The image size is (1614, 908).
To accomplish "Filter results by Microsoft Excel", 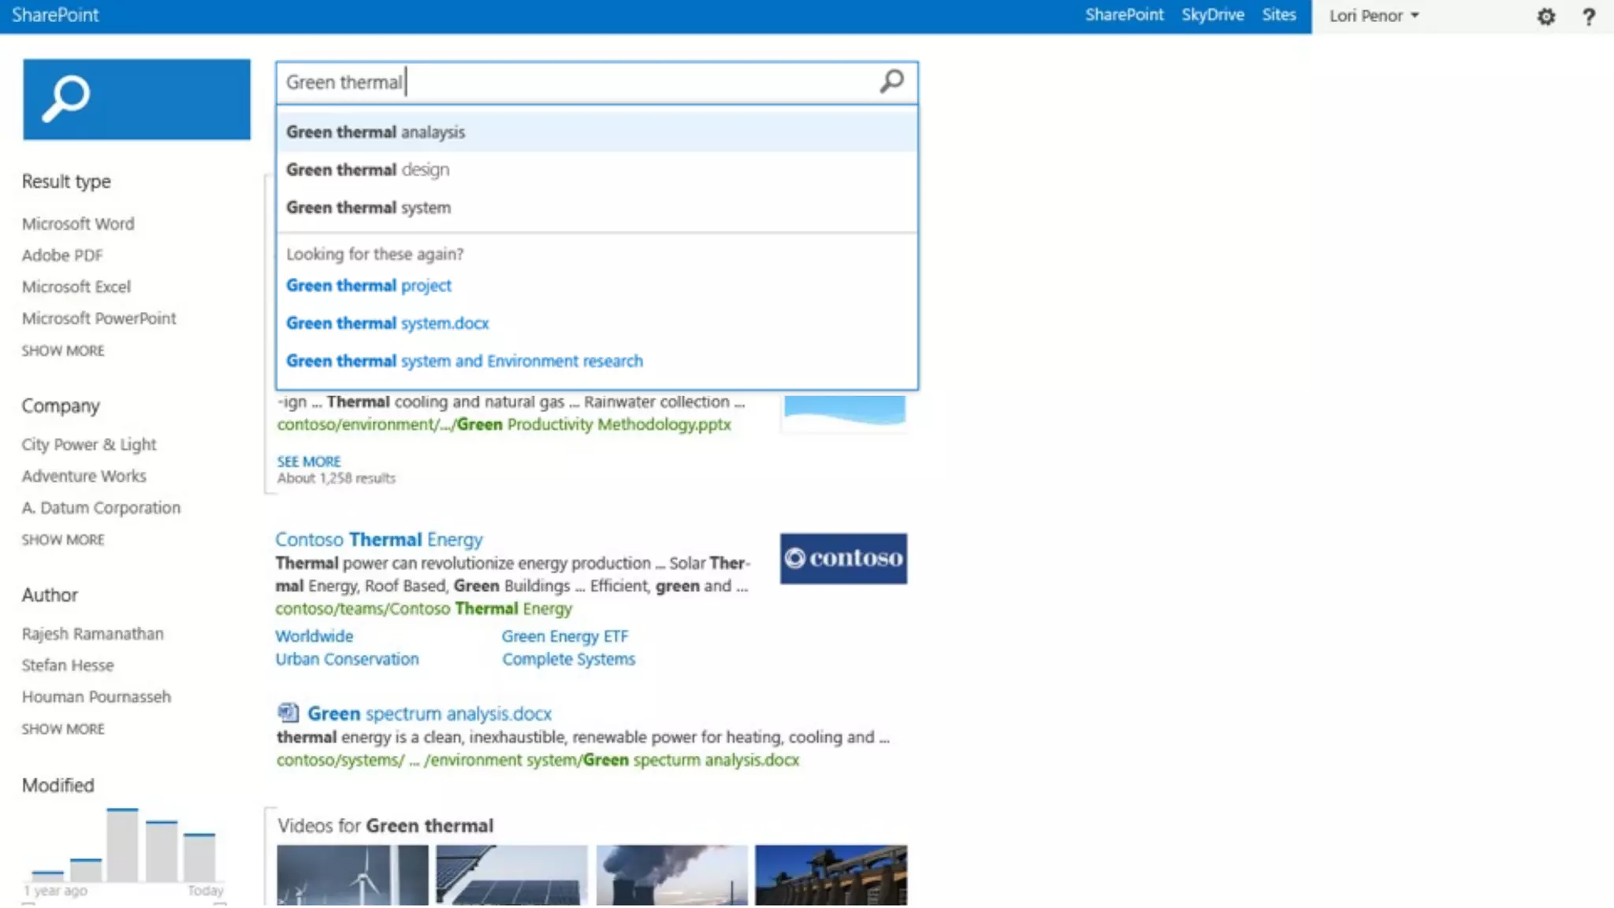I will click(76, 287).
